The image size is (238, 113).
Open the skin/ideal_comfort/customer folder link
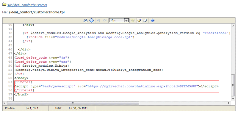[x=27, y=5]
